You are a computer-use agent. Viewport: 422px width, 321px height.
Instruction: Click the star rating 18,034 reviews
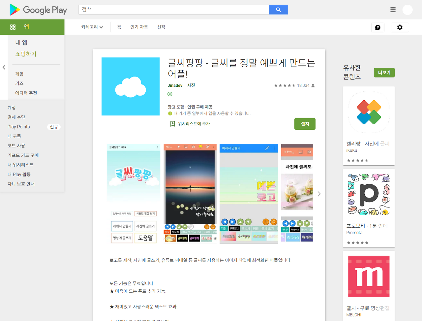click(294, 85)
